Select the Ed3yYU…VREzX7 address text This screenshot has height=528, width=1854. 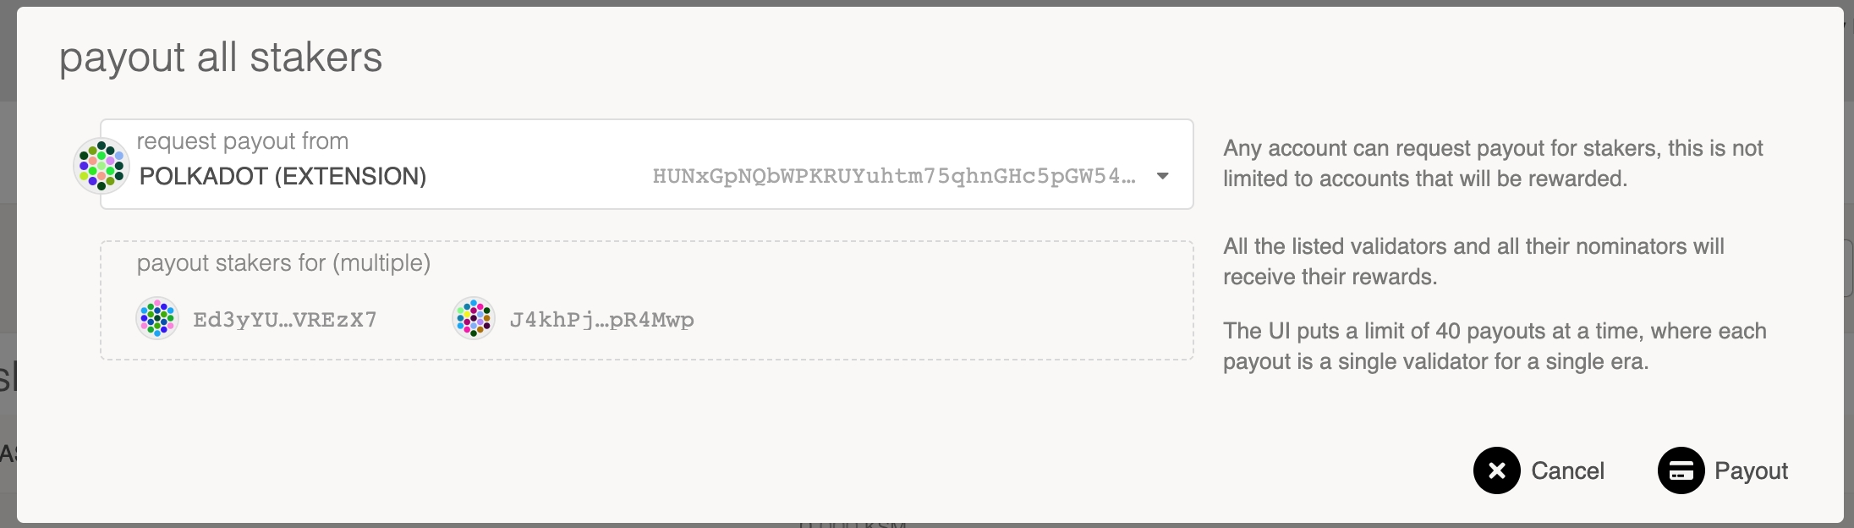tap(285, 320)
